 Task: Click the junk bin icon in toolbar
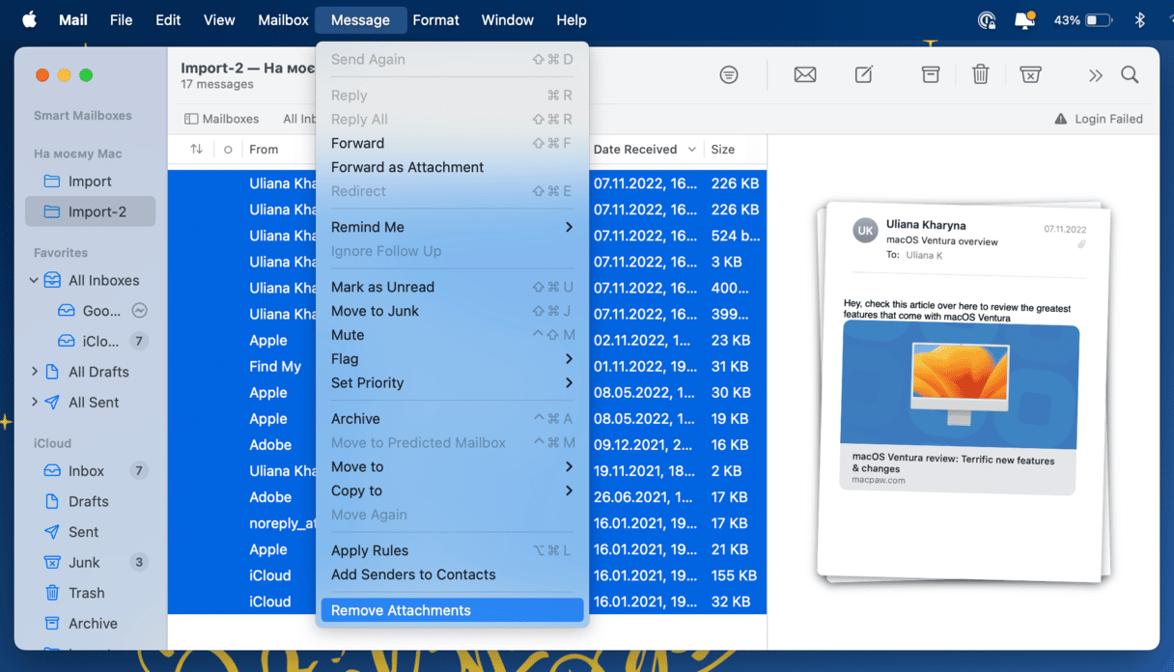pyautogui.click(x=1030, y=74)
